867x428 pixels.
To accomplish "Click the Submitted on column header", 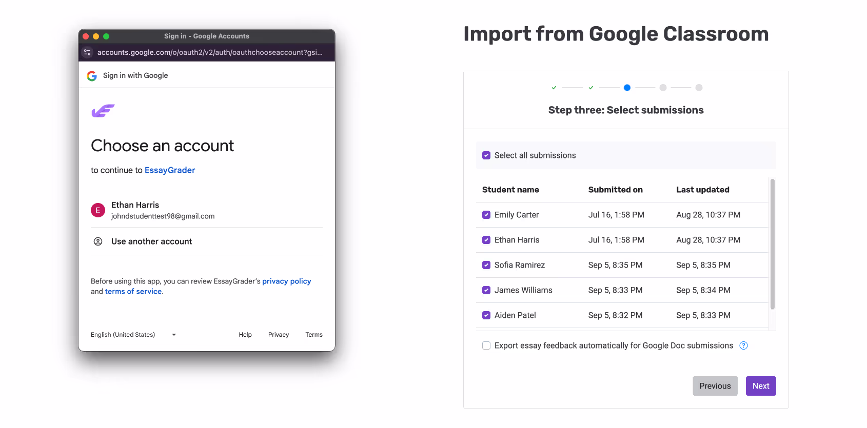I will [x=615, y=190].
